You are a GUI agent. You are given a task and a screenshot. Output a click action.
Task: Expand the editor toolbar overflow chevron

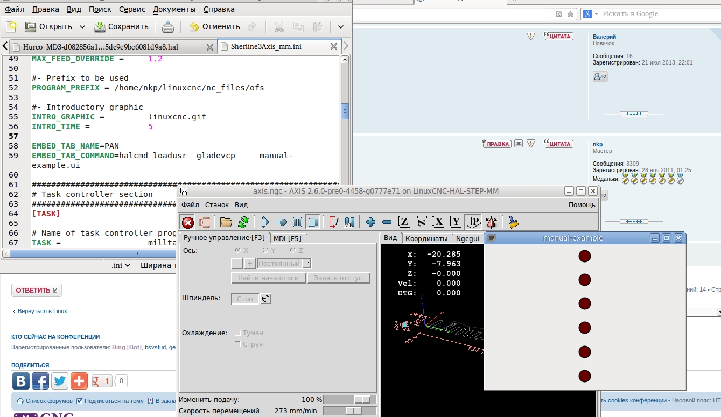pyautogui.click(x=341, y=26)
